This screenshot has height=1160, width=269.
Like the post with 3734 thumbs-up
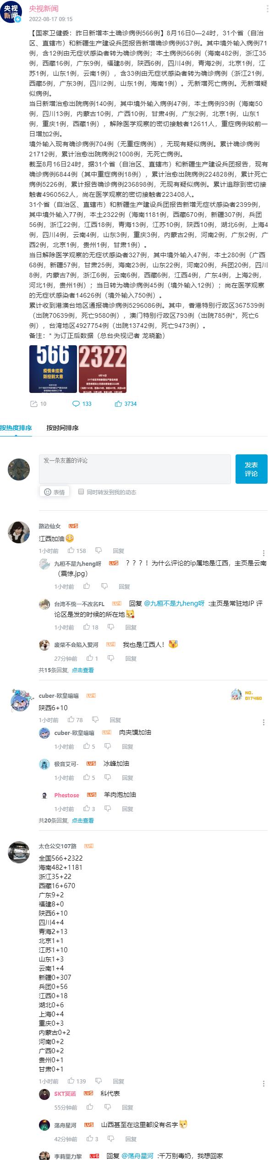coord(118,403)
